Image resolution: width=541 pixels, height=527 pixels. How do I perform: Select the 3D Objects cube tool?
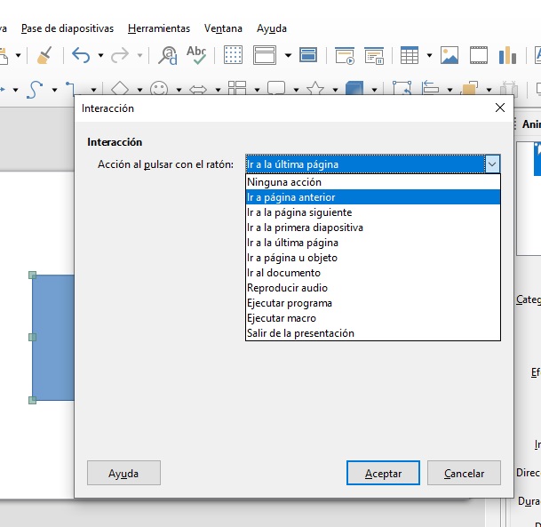(x=354, y=88)
